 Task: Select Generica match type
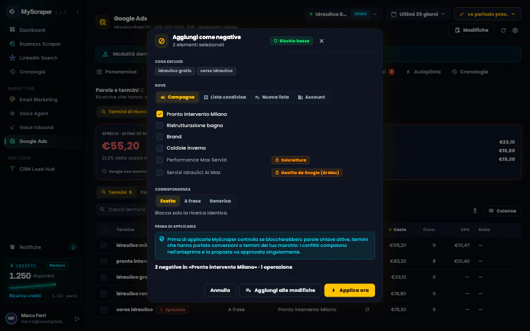pos(220,201)
